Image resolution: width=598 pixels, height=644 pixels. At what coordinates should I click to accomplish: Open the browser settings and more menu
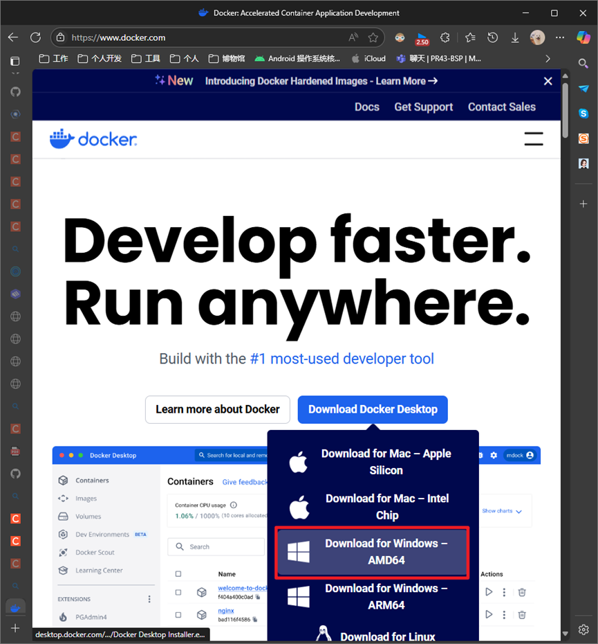point(560,38)
